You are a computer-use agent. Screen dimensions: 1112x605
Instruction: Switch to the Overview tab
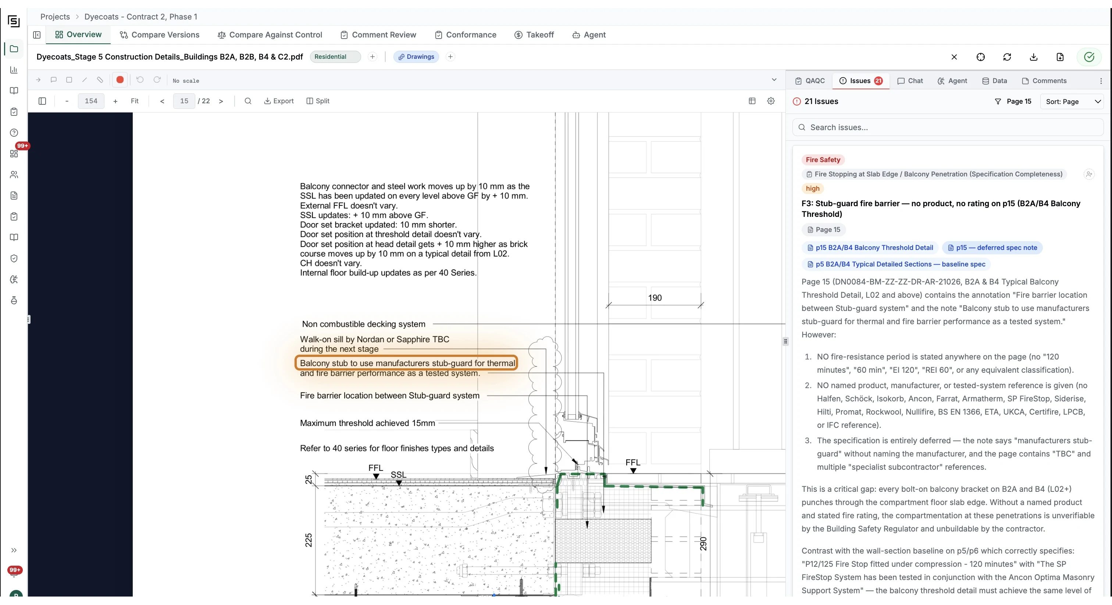(78, 35)
